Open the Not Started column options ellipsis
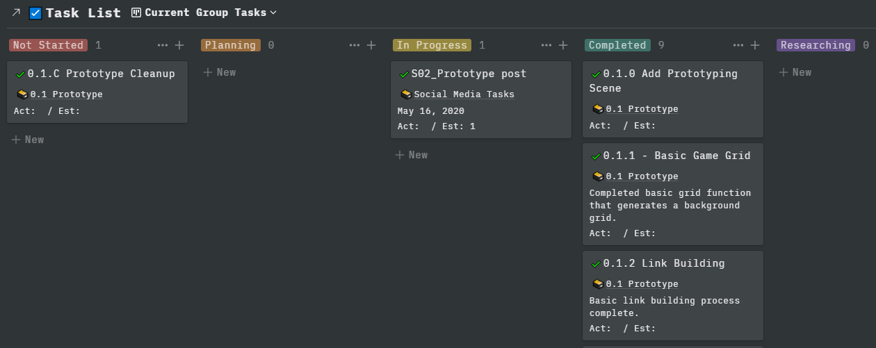876x348 pixels. pyautogui.click(x=163, y=45)
